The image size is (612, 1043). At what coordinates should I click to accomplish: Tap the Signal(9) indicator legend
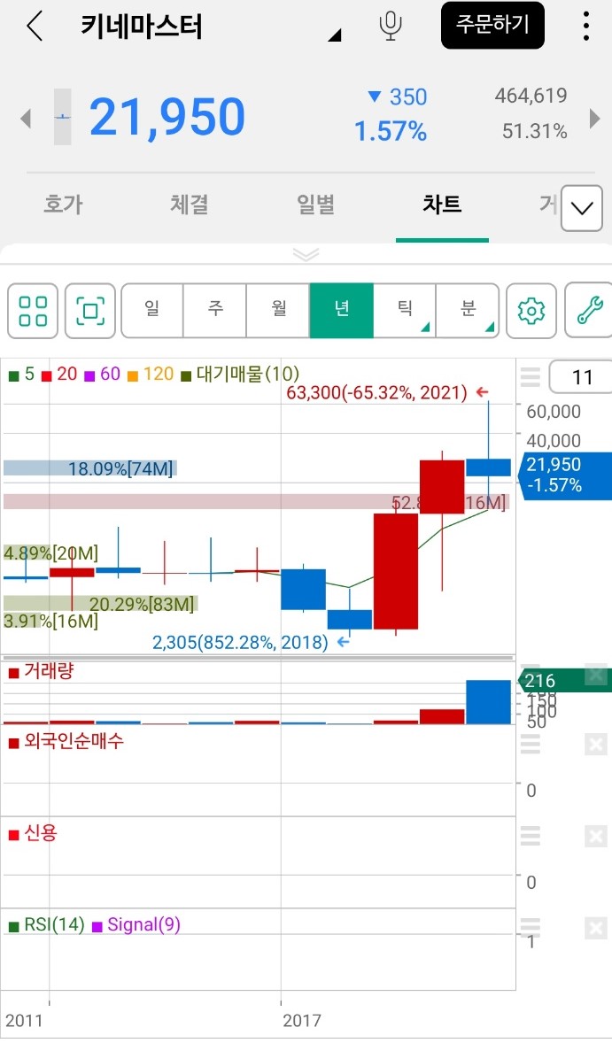click(136, 924)
